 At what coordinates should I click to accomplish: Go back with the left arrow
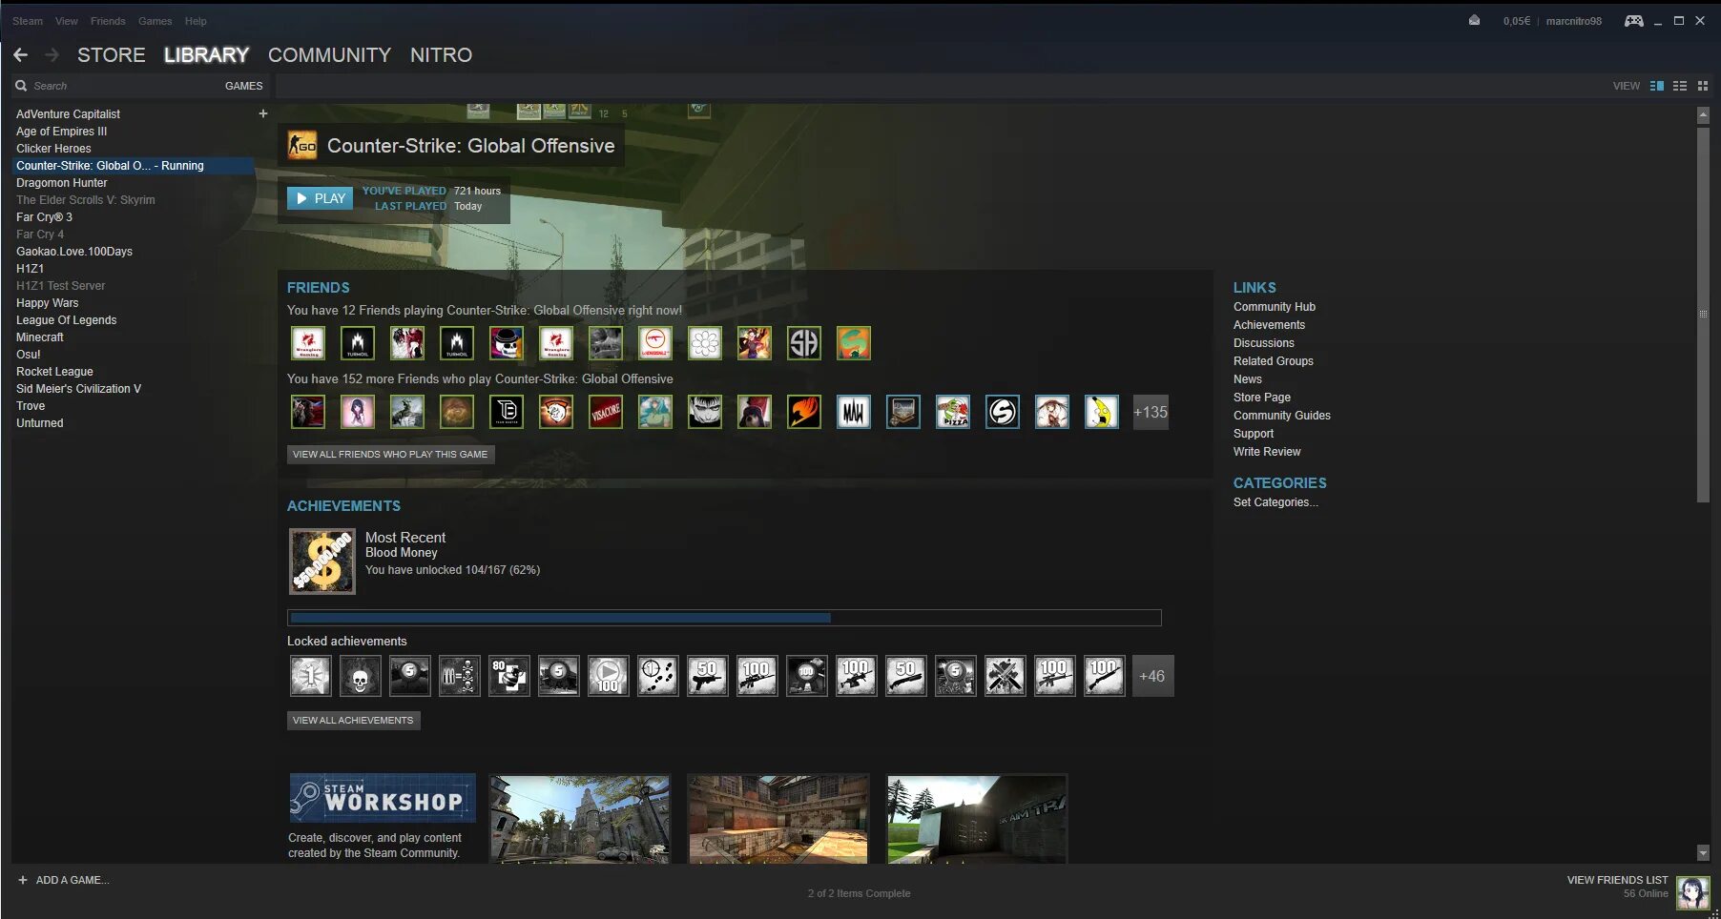[x=20, y=55]
